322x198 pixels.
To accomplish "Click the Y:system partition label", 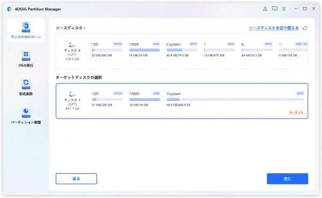I will (x=173, y=94).
